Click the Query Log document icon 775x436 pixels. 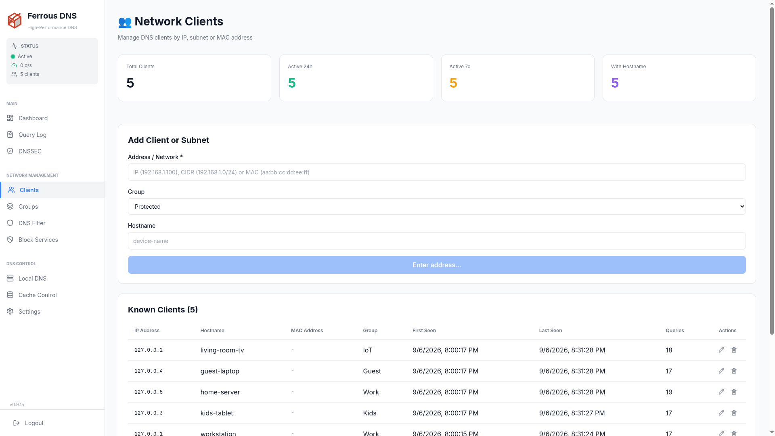click(x=10, y=134)
